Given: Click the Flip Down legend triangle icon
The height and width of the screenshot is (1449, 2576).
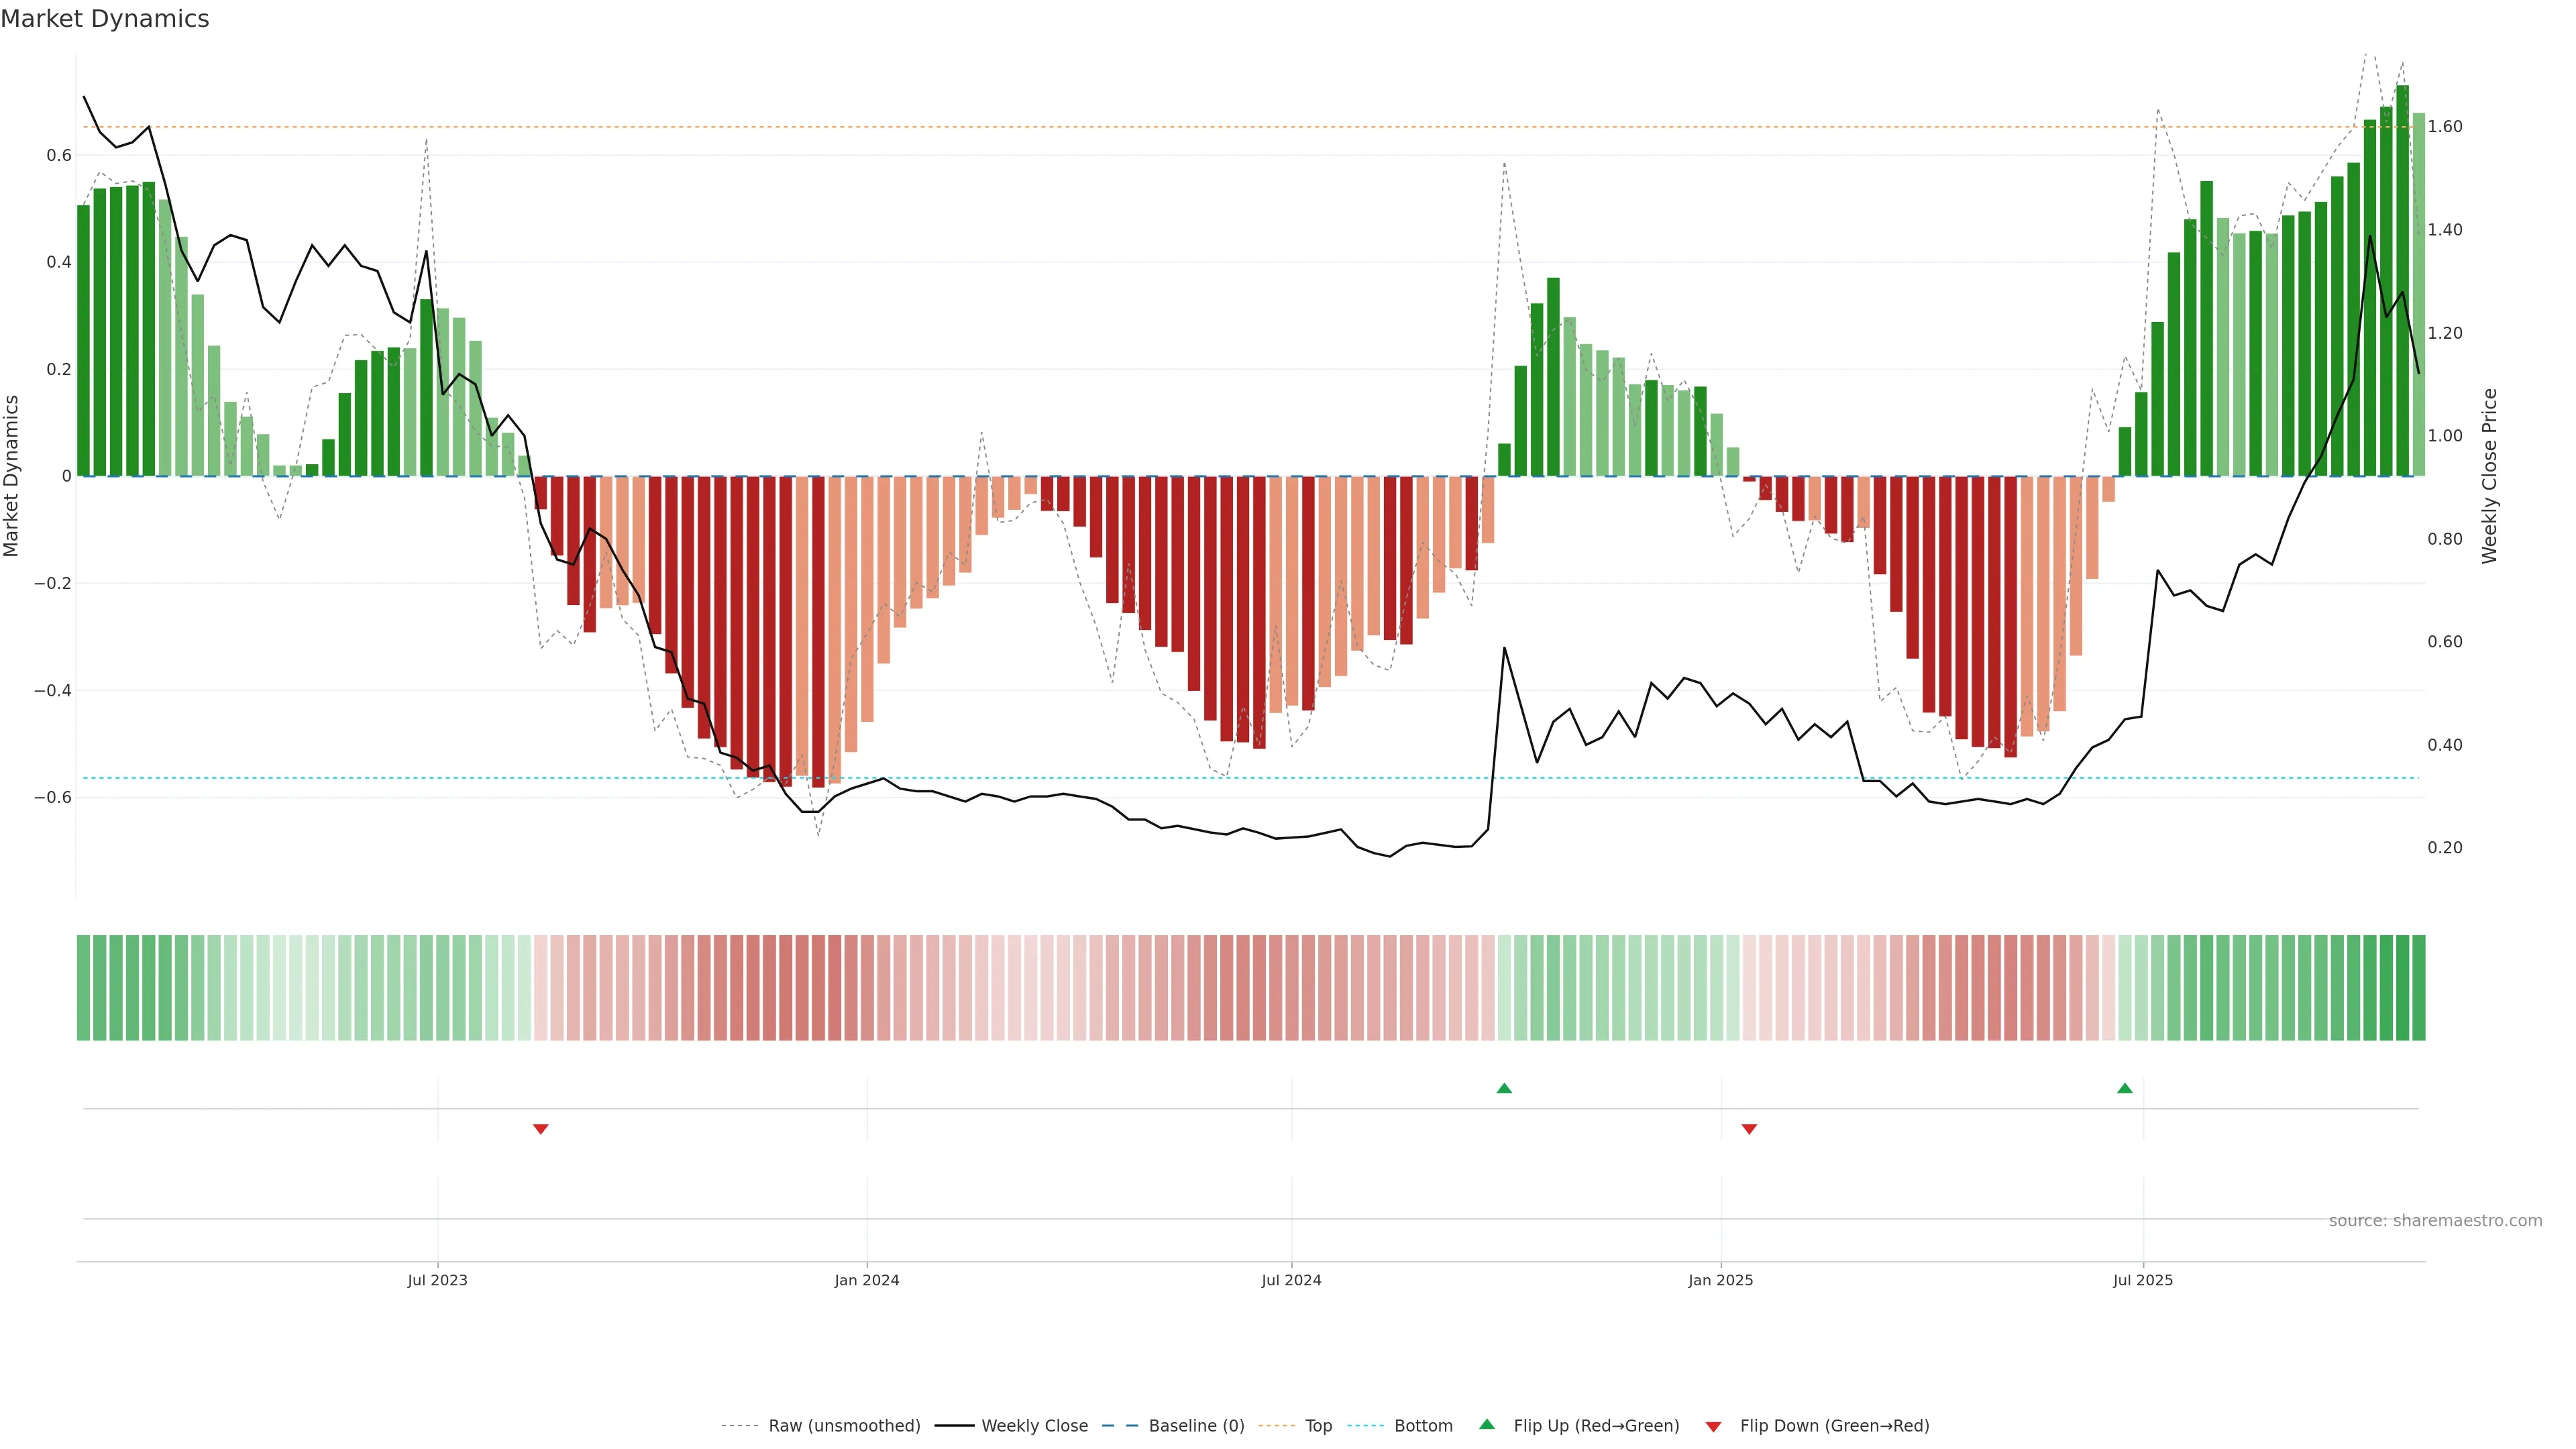Looking at the screenshot, I should point(1713,1427).
